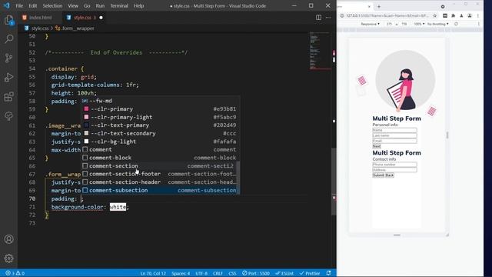Click the CSS language mode status item
Screen dimensions: 492x277
point(232,273)
